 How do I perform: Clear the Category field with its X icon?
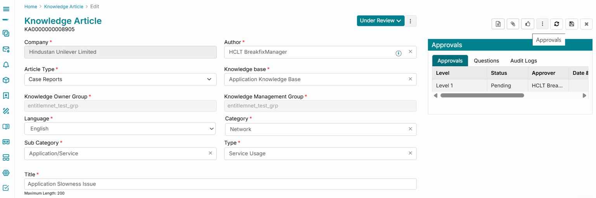point(410,129)
